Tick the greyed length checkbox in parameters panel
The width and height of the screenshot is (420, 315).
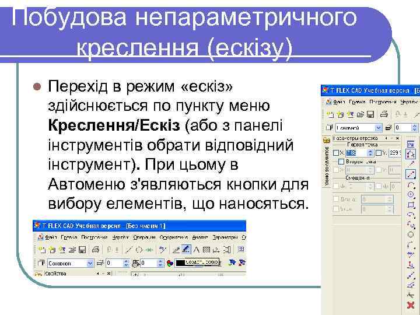[x=335, y=199]
